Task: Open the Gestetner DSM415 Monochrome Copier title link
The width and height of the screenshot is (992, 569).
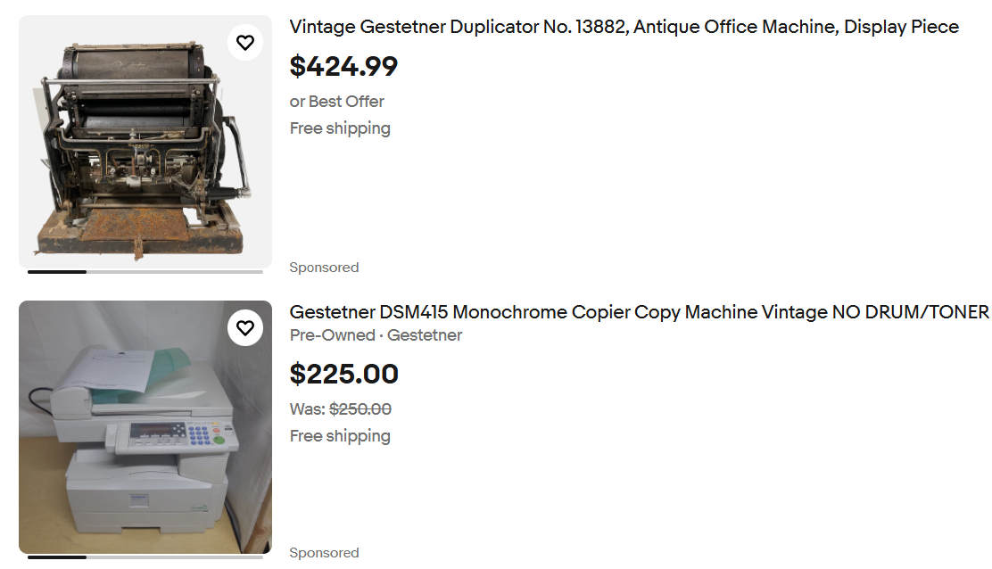Action: [x=639, y=312]
